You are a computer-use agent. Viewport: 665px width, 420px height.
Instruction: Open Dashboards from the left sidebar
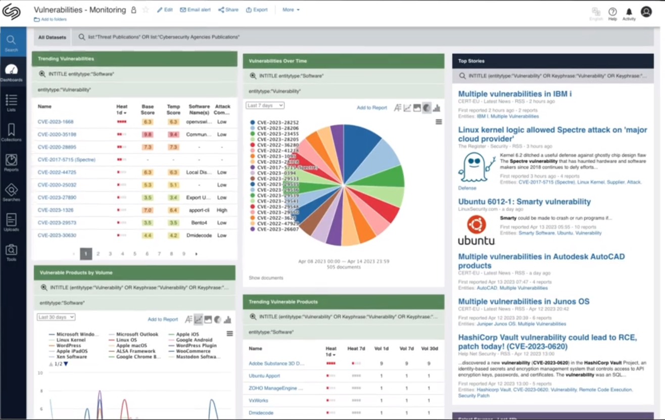(x=11, y=73)
